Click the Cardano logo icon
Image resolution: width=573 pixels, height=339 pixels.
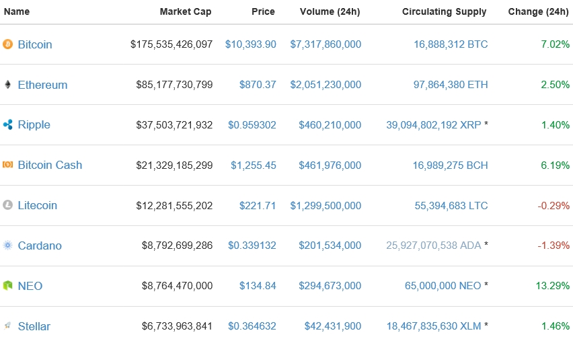[x=8, y=246]
